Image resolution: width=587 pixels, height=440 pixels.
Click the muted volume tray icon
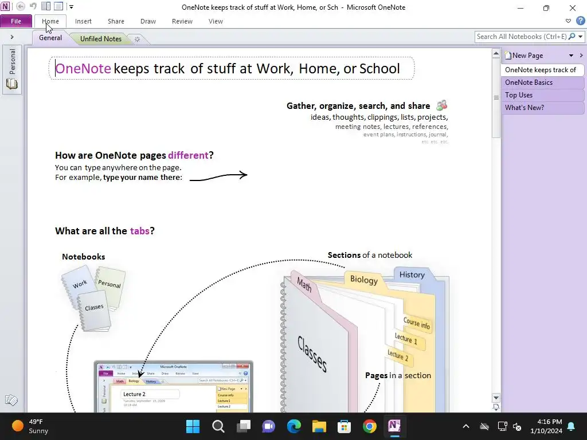point(517,426)
